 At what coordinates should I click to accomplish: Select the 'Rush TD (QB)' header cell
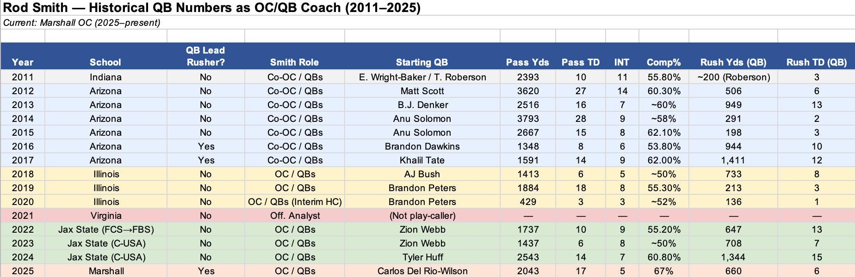coord(816,62)
